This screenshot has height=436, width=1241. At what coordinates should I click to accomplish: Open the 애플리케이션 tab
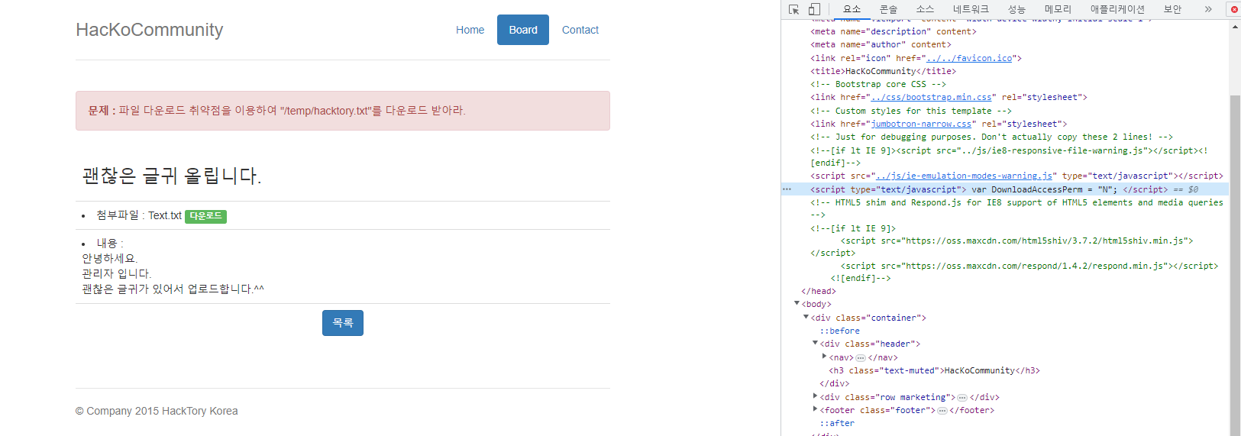(1117, 9)
